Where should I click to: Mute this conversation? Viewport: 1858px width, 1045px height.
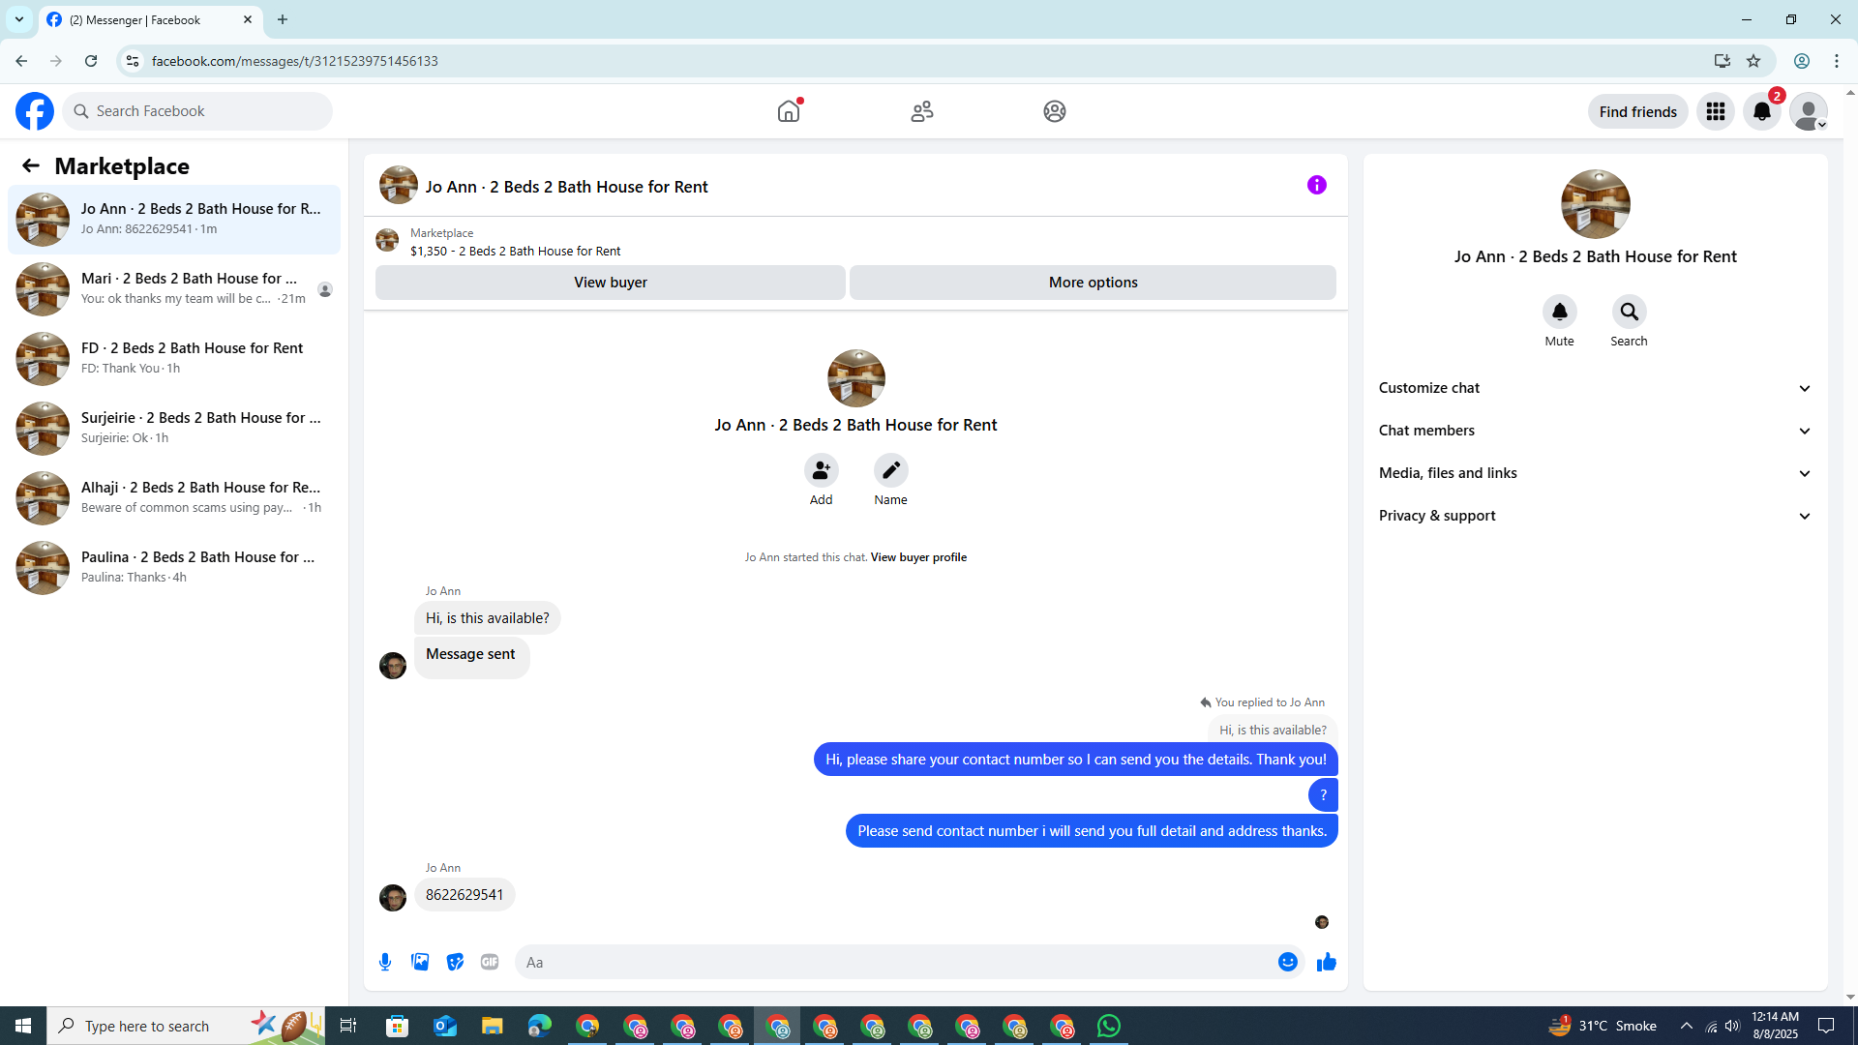pos(1559,313)
